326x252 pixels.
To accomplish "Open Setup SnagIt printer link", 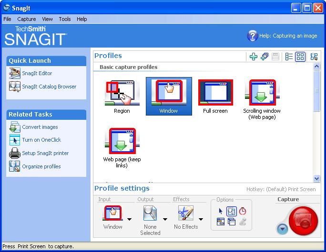I will tap(45, 153).
